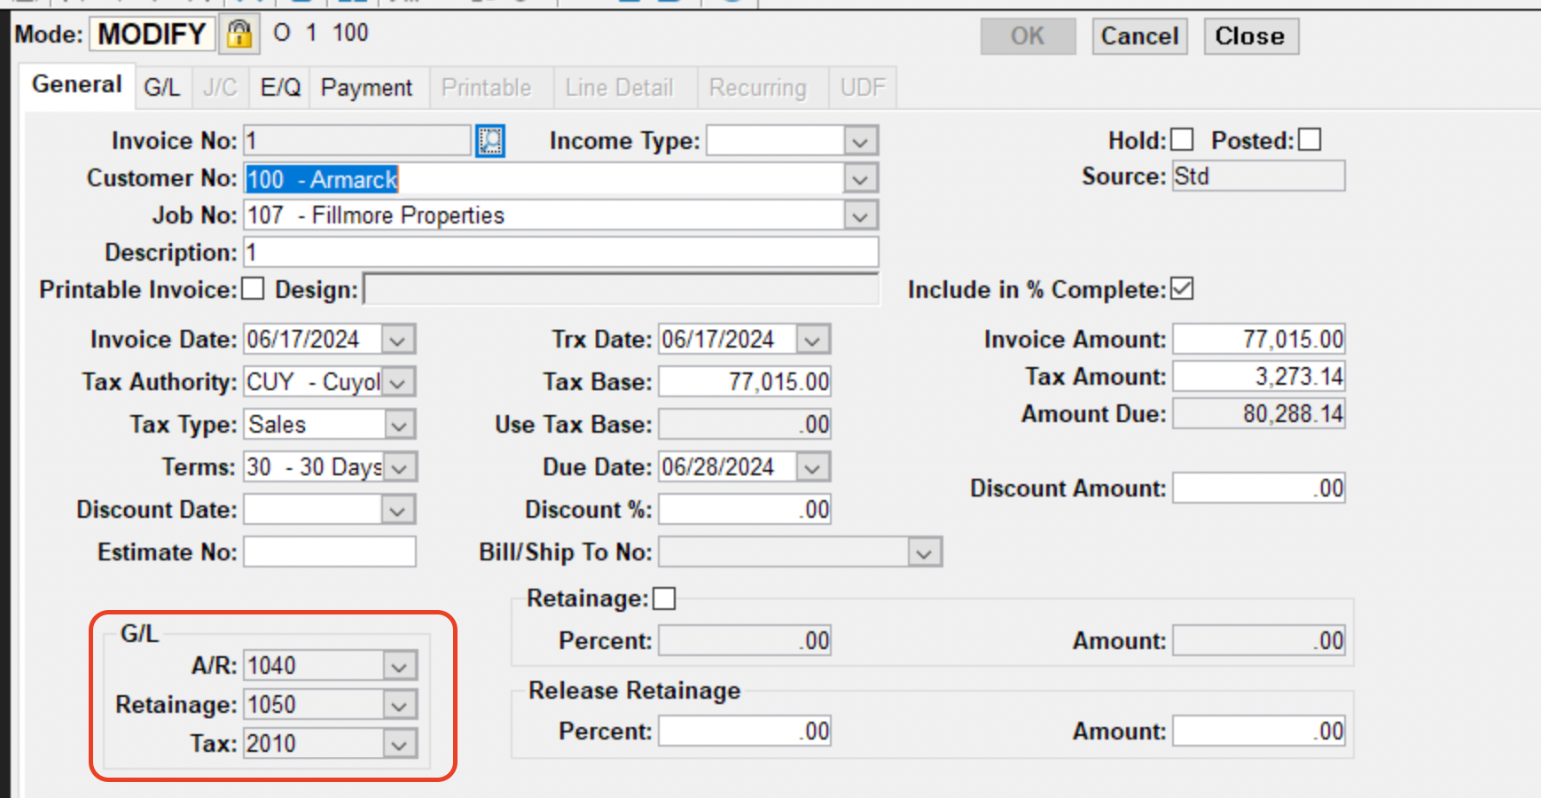Image resolution: width=1541 pixels, height=798 pixels.
Task: Click the MODIFY mode indicator
Action: [x=152, y=35]
